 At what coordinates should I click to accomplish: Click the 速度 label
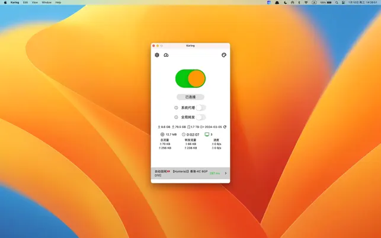click(x=216, y=140)
